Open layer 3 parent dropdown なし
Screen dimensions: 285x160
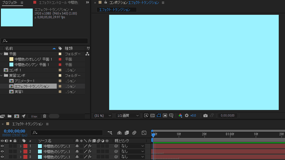coord(132,157)
